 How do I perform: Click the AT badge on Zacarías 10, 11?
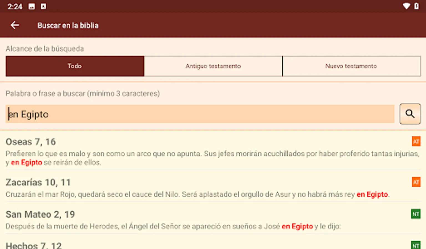coord(416,182)
